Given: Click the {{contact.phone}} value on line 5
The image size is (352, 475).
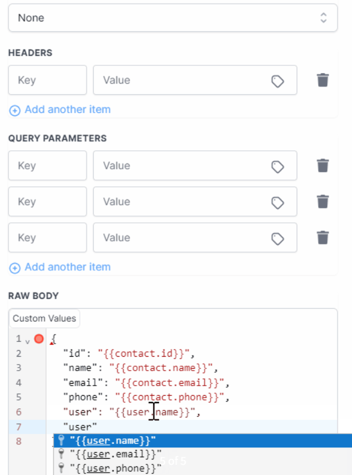Looking at the screenshot, I should pyautogui.click(x=169, y=397).
